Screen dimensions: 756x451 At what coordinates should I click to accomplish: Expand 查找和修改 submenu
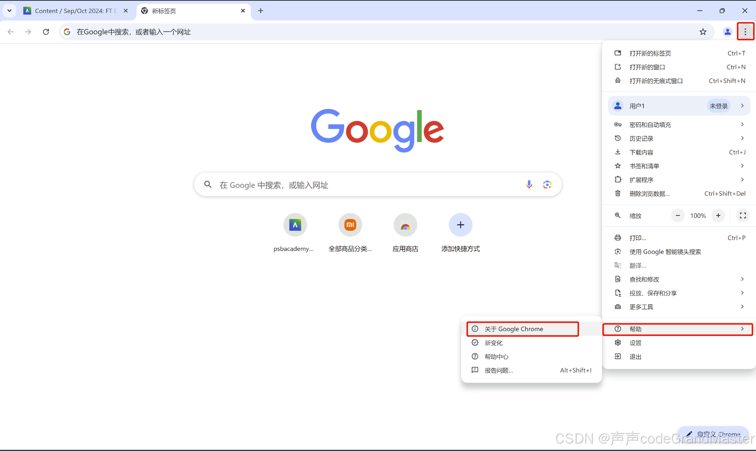[x=679, y=279]
